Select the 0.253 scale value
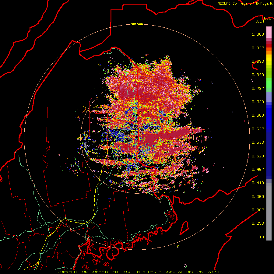Image resolution: width=274 pixels, height=274 pixels. point(258,223)
